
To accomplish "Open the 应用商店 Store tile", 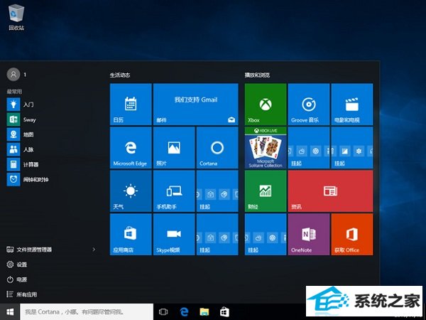I will coord(131,234).
